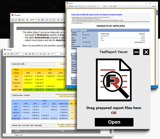160x139 pixels.
Task: Click the page number field showing 1 of 8
Action: pos(102,6)
